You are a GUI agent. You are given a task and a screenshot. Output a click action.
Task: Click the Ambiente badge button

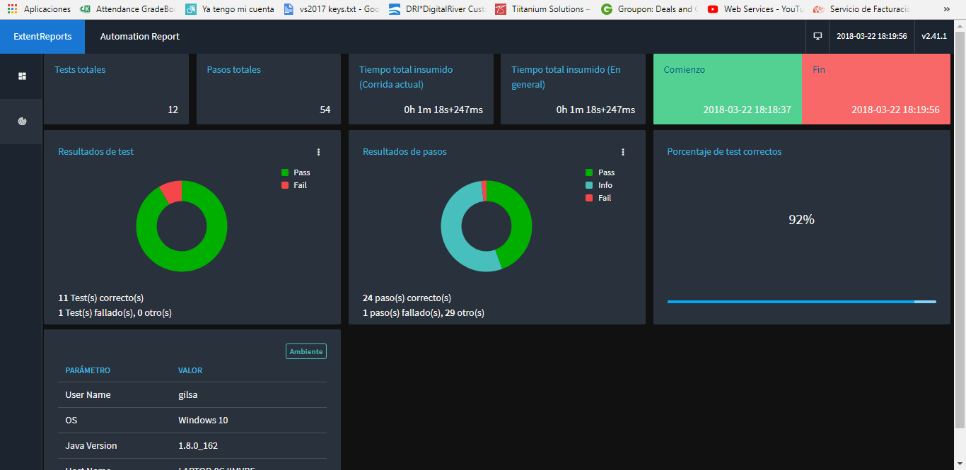coord(306,351)
